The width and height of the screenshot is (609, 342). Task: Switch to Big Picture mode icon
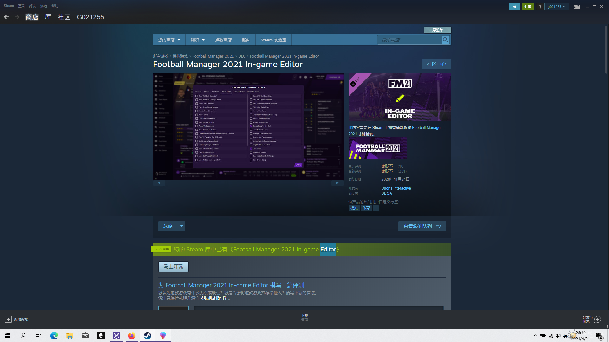pyautogui.click(x=577, y=7)
